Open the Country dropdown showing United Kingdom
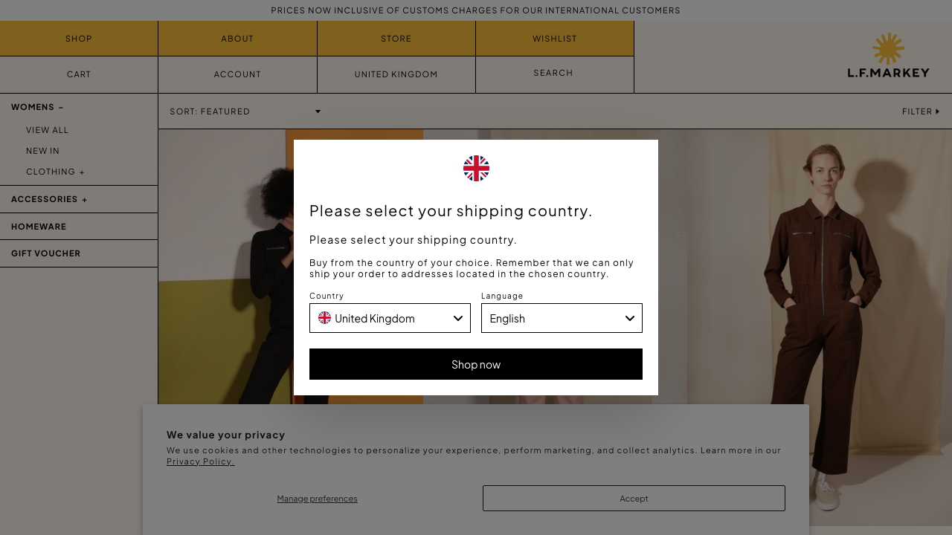 coord(390,318)
